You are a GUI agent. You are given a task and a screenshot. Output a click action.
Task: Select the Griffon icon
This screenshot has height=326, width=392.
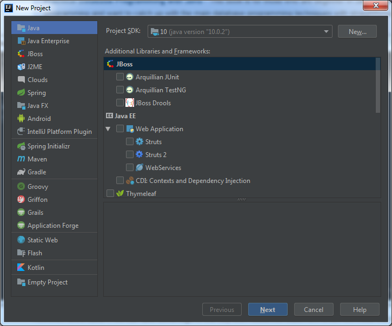(x=21, y=199)
